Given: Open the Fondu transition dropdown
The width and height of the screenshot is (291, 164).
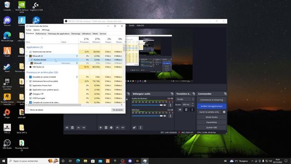Looking at the screenshot, I should (185, 99).
